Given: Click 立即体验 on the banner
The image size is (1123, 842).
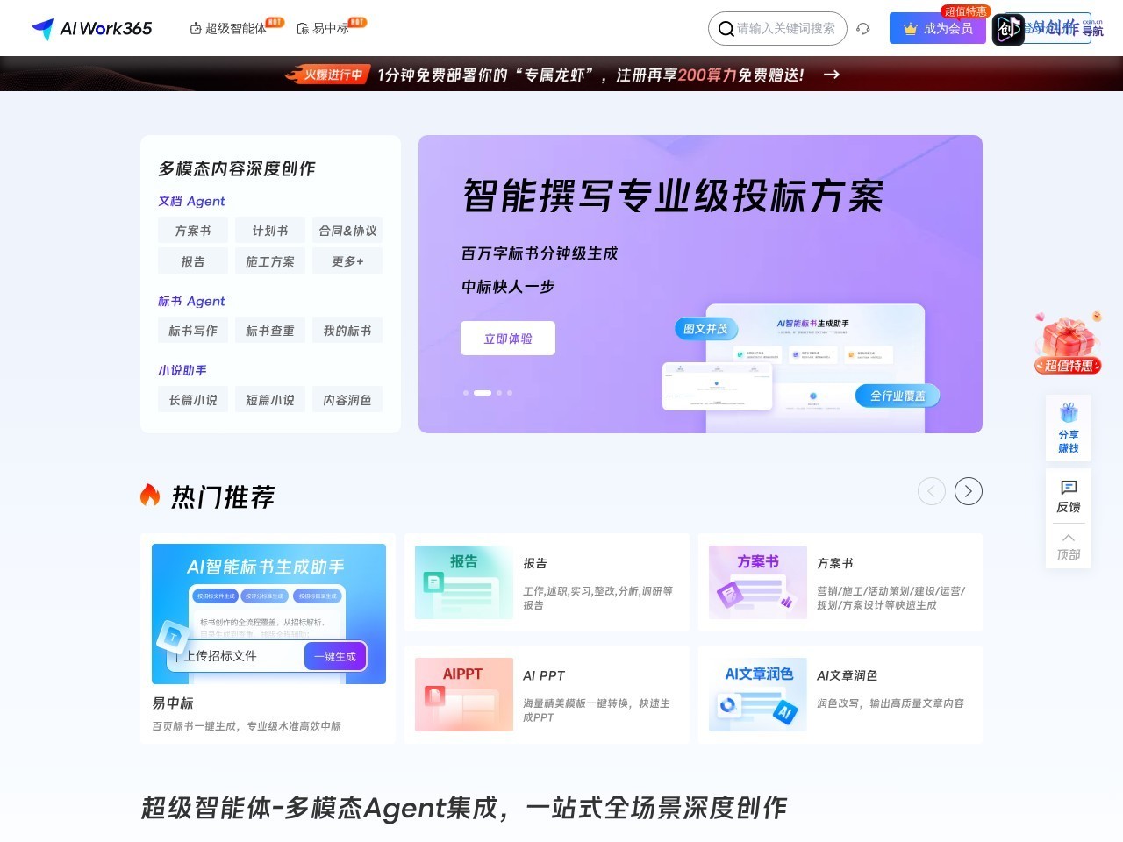Looking at the screenshot, I should click(x=508, y=339).
